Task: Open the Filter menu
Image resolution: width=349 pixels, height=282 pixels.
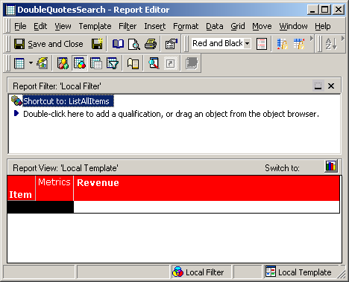Action: (x=128, y=26)
